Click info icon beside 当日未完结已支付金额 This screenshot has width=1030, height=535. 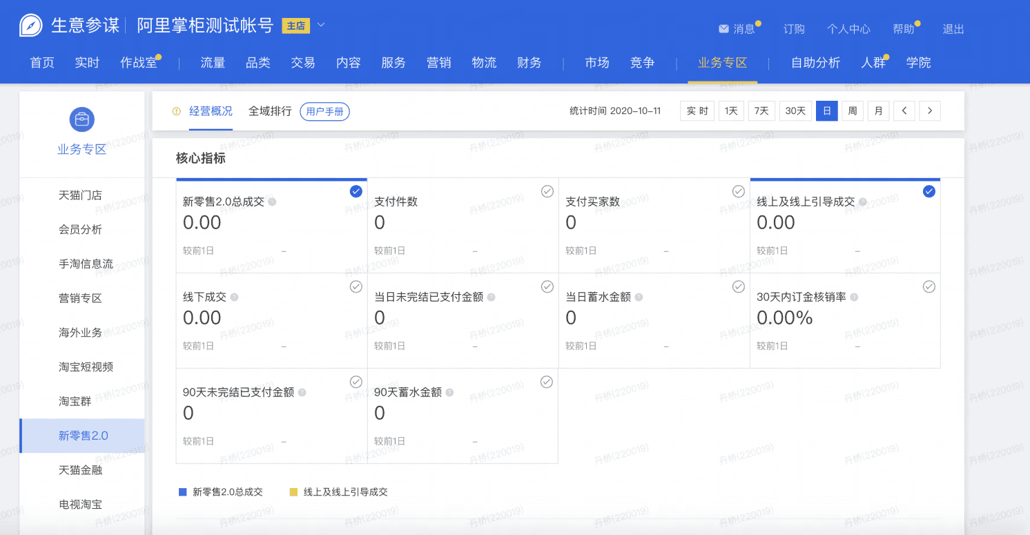pos(491,298)
